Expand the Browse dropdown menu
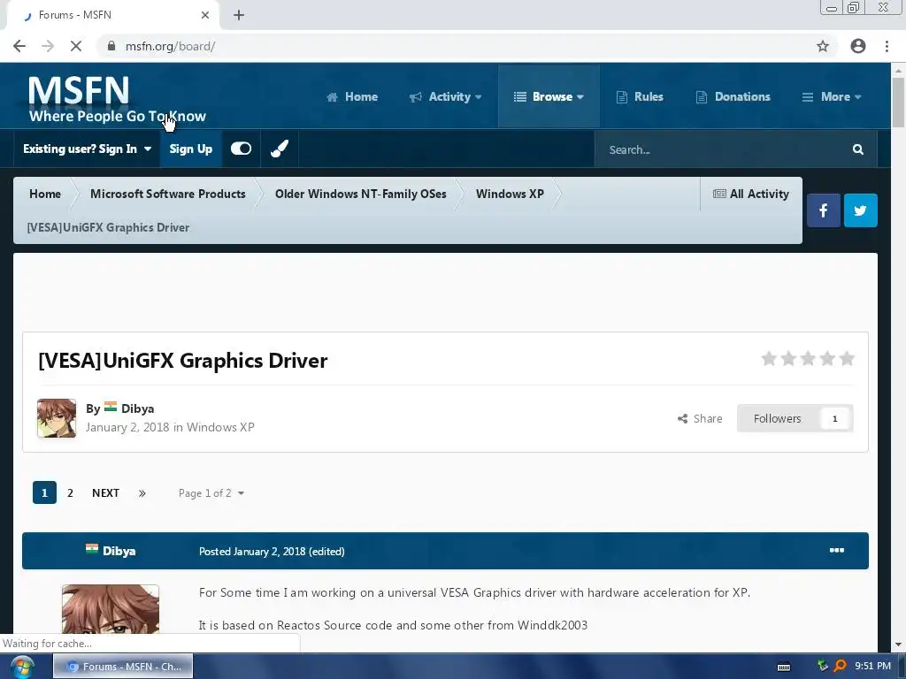The height and width of the screenshot is (679, 906). [x=549, y=97]
